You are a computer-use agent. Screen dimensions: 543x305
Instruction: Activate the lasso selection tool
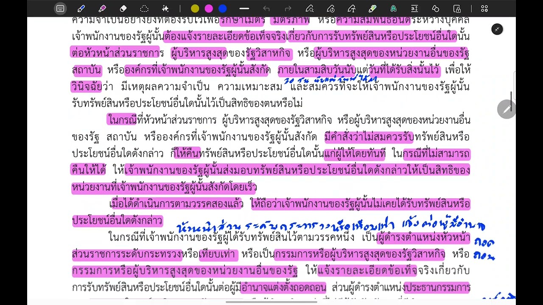tap(144, 8)
